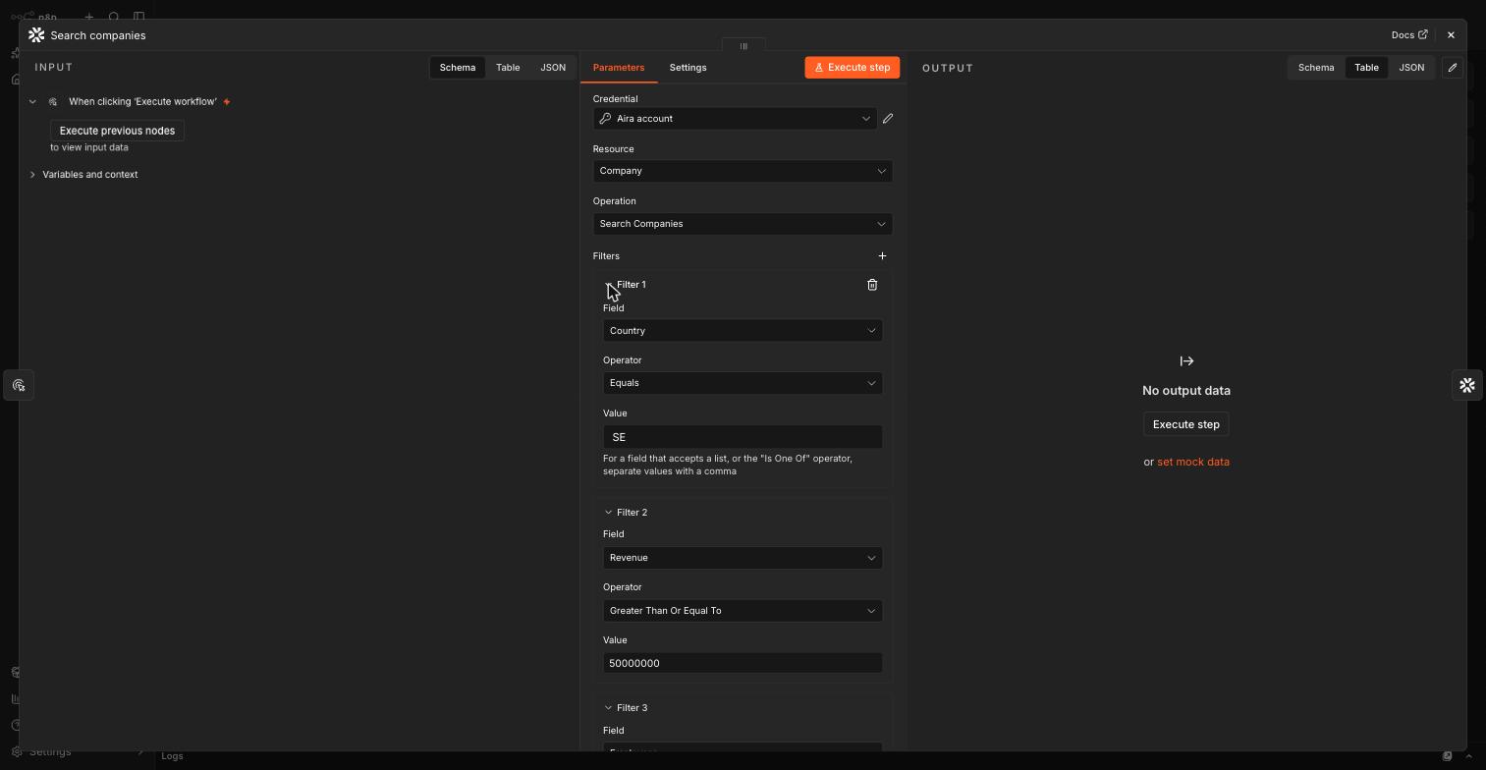The width and height of the screenshot is (1486, 770).
Task: Click the Aira logo in the panel header
Action: click(36, 35)
